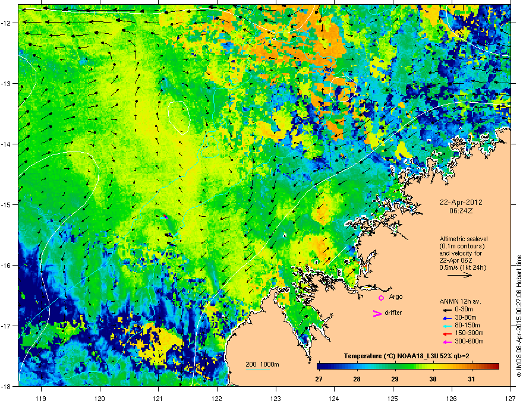
Task: Click the 'drifter' legend label
Action: (393, 313)
